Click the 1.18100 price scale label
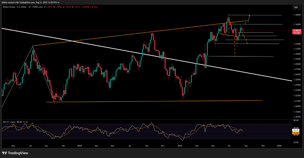 tap(297, 117)
